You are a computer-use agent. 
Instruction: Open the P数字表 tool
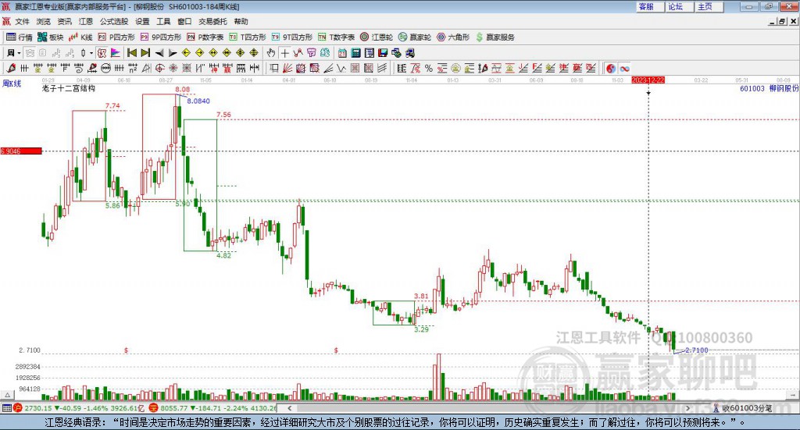pyautogui.click(x=205, y=37)
